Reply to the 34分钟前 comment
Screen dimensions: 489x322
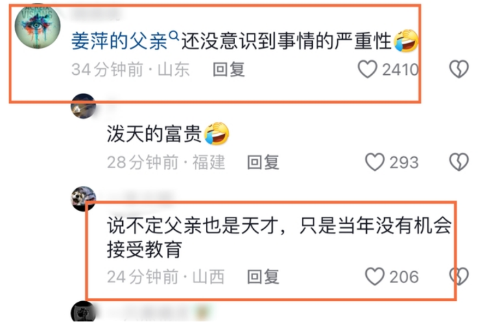tap(229, 69)
